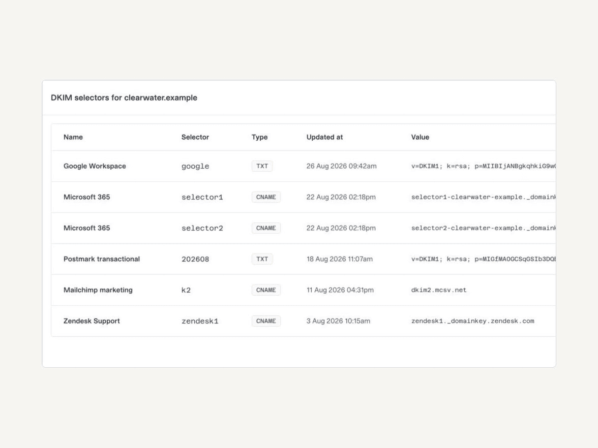Select the Zendesk Support name cell
The image size is (598, 448).
(x=92, y=321)
